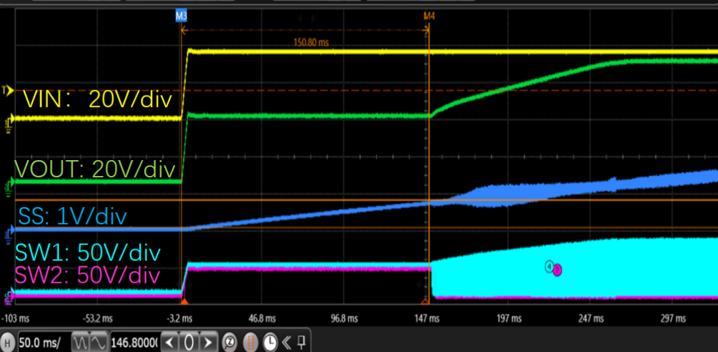Shift horizontal delay with right arrow
Image resolution: width=718 pixels, height=352 pixels.
(207, 343)
